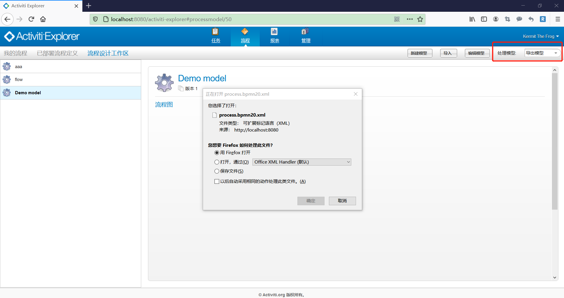This screenshot has height=298, width=564.
Task: Click the 确定 button in dialog
Action: coord(311,201)
